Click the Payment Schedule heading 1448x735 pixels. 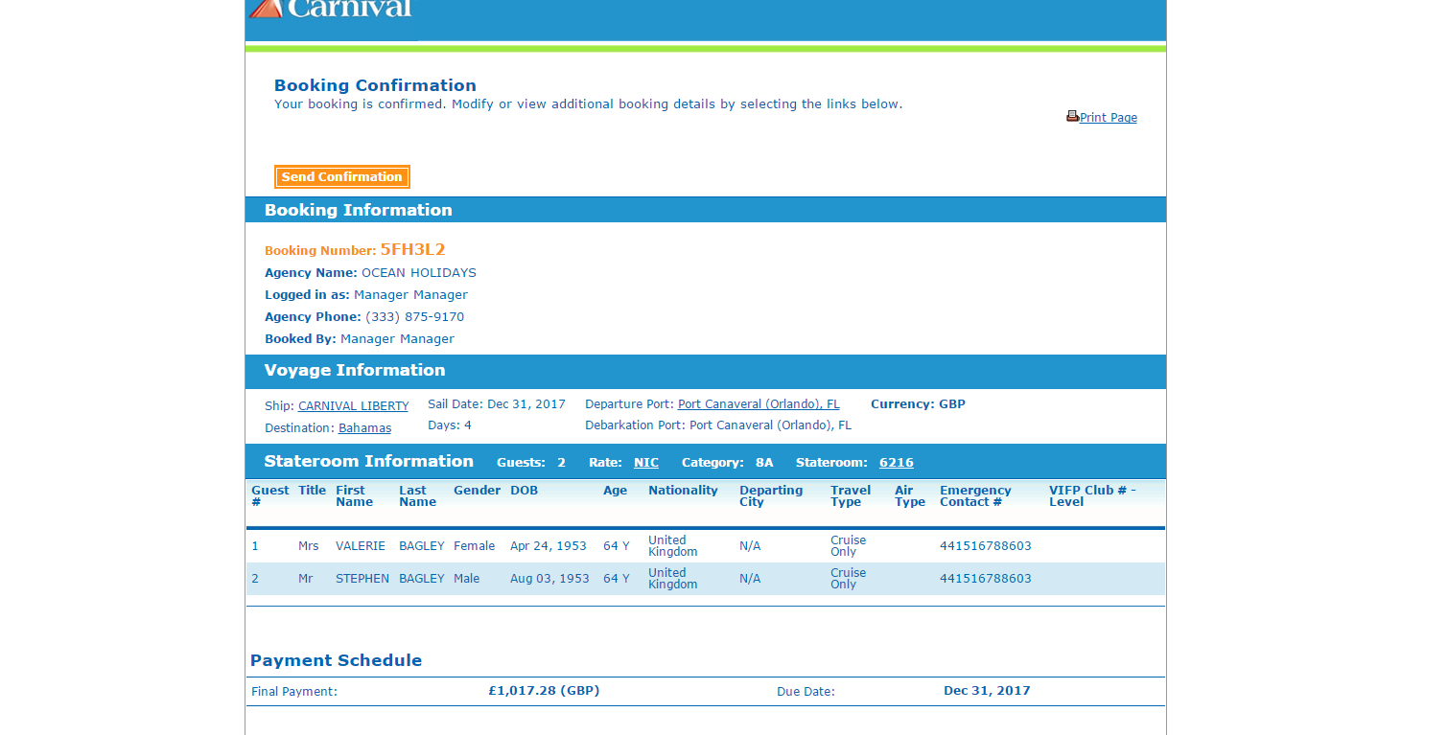[336, 660]
